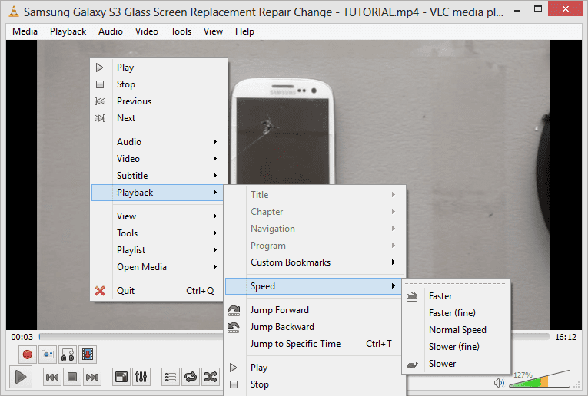
Task: Click the Play triangle icon in context menu
Action: coord(99,68)
